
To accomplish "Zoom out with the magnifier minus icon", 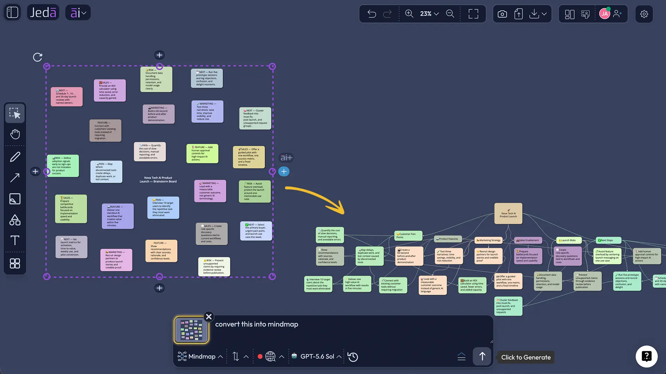I will (x=450, y=14).
